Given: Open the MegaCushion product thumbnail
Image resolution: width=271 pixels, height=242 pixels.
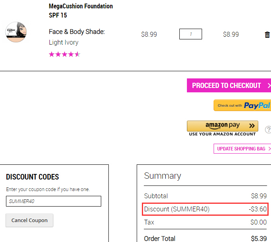Looking at the screenshot, I should (x=16, y=32).
